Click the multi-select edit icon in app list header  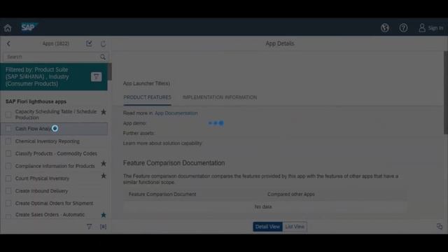point(89,43)
